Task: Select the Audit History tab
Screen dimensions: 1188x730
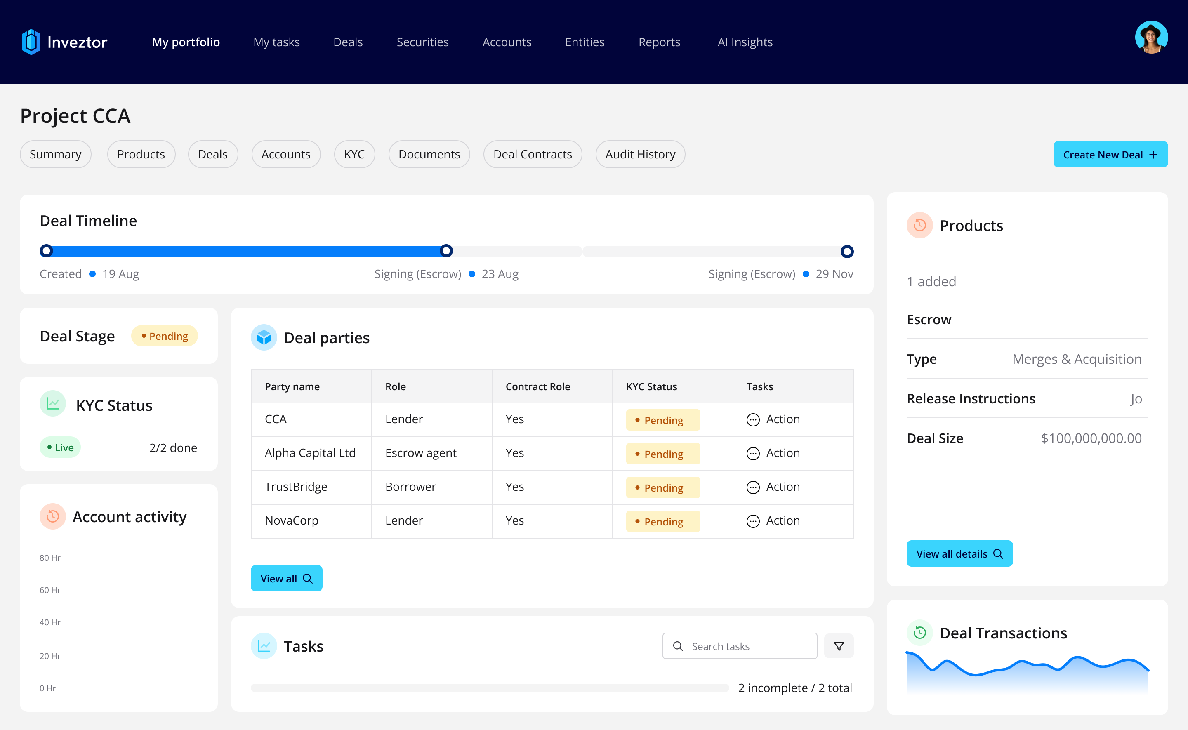Action: click(640, 155)
